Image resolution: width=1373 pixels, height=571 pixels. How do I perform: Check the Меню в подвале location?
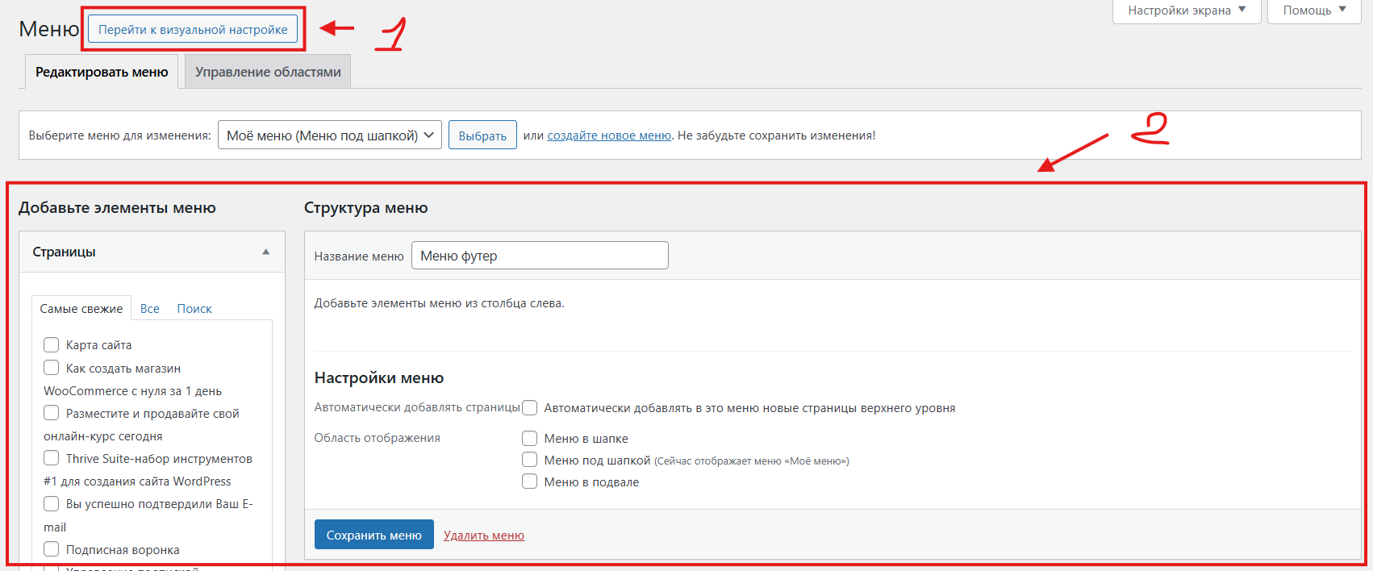[x=530, y=481]
